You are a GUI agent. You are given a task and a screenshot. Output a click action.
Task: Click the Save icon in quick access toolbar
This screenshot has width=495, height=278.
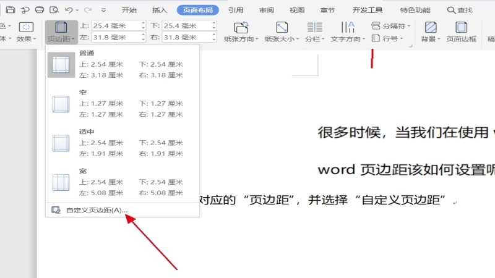click(x=11, y=10)
